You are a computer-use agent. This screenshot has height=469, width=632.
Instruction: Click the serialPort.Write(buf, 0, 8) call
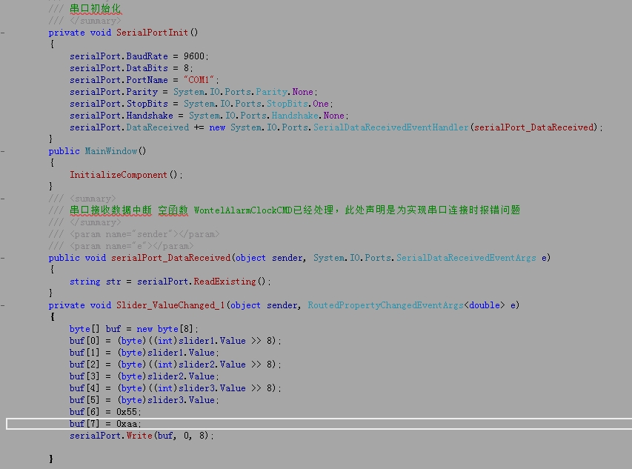click(x=142, y=436)
